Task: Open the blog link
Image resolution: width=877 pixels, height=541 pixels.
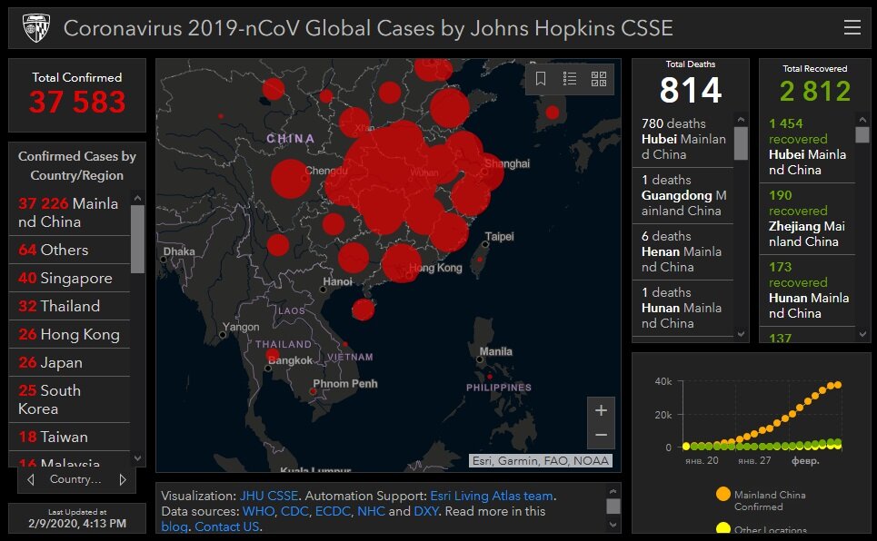Action: click(174, 526)
